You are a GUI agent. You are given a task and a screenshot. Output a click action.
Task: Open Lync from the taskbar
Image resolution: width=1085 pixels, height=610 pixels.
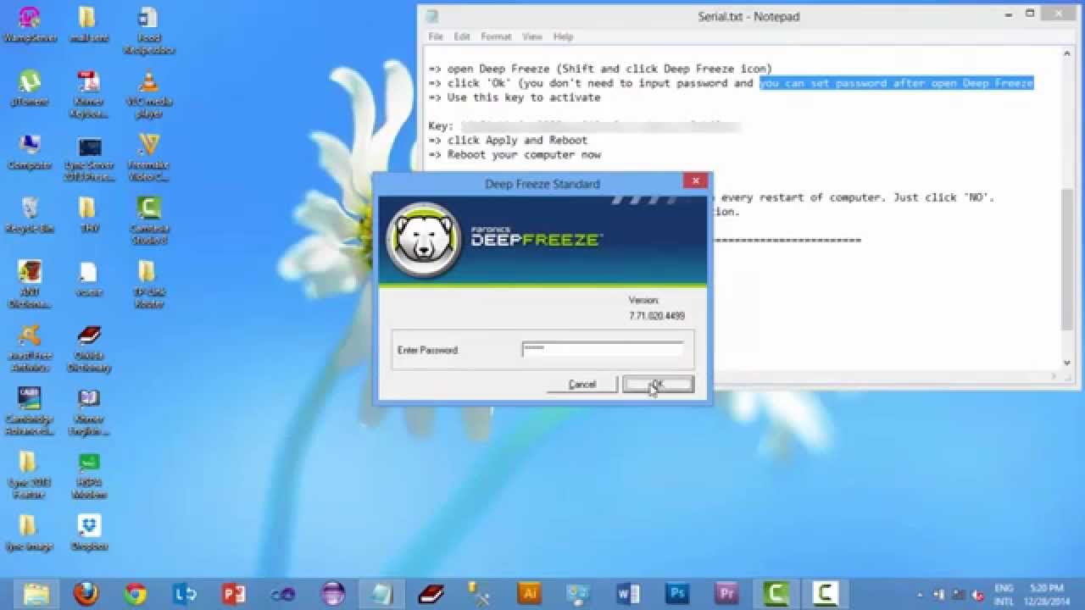pyautogui.click(x=184, y=593)
